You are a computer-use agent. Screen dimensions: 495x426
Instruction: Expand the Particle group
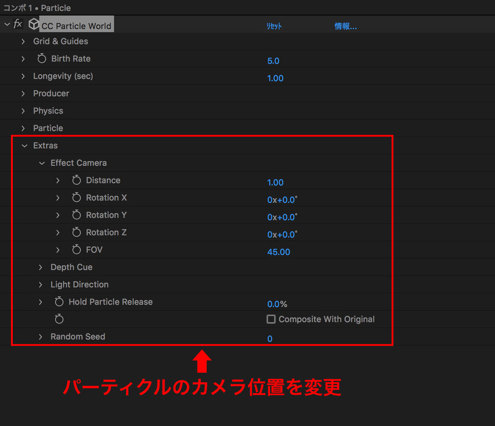(23, 128)
